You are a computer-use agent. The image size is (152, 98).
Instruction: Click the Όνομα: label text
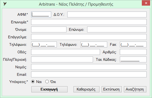tap(21, 29)
